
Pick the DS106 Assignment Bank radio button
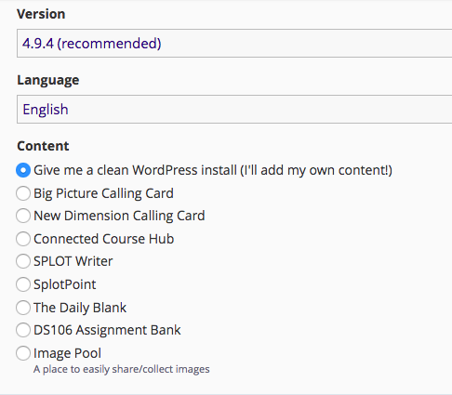point(23,330)
